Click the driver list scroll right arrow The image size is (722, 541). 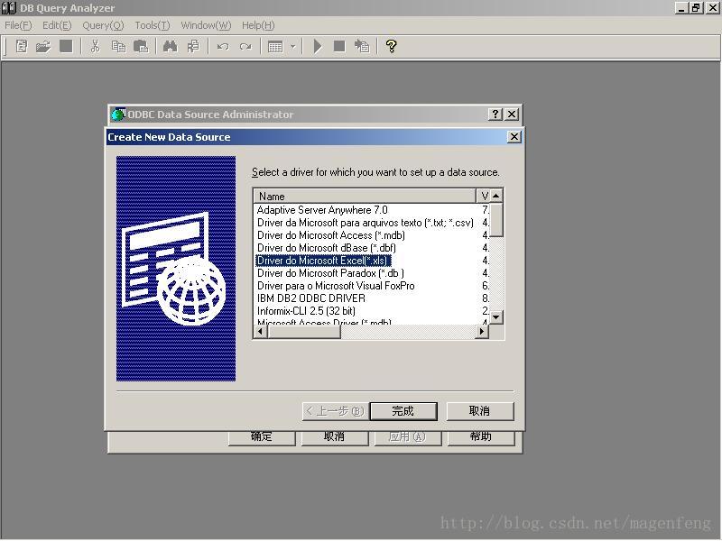click(x=482, y=331)
